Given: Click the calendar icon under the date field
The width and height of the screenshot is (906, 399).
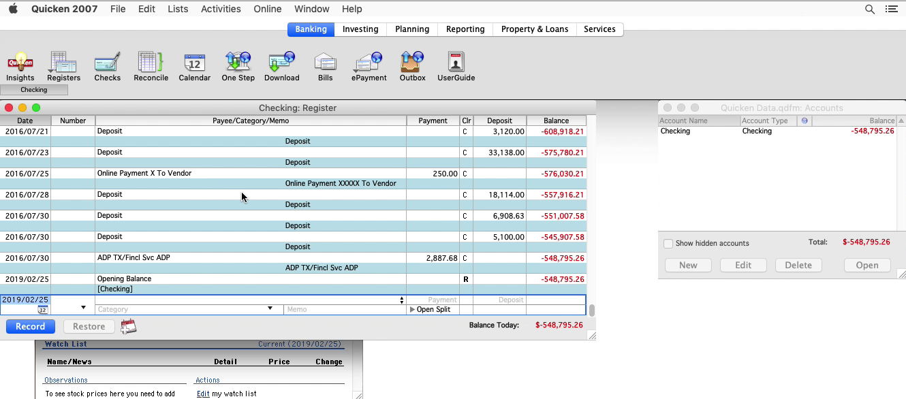Looking at the screenshot, I should pos(42,309).
